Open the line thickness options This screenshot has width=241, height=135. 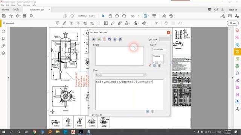tap(173, 23)
